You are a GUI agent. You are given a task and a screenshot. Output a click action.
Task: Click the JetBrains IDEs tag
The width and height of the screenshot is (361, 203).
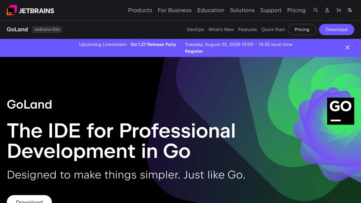click(x=47, y=29)
